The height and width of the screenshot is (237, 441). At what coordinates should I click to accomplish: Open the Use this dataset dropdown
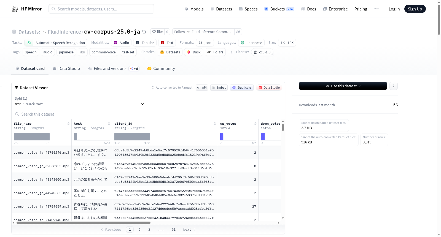pos(343,86)
